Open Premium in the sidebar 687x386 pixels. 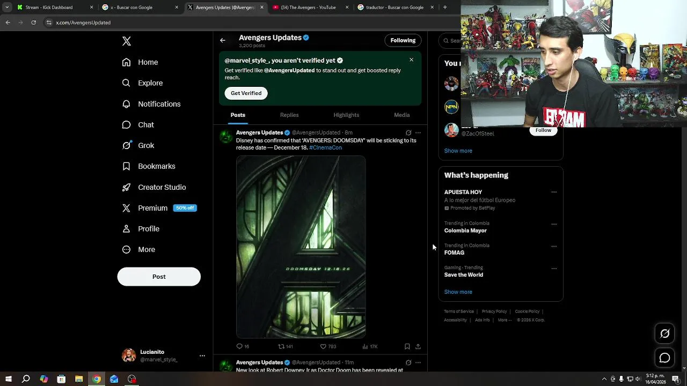coord(159,208)
